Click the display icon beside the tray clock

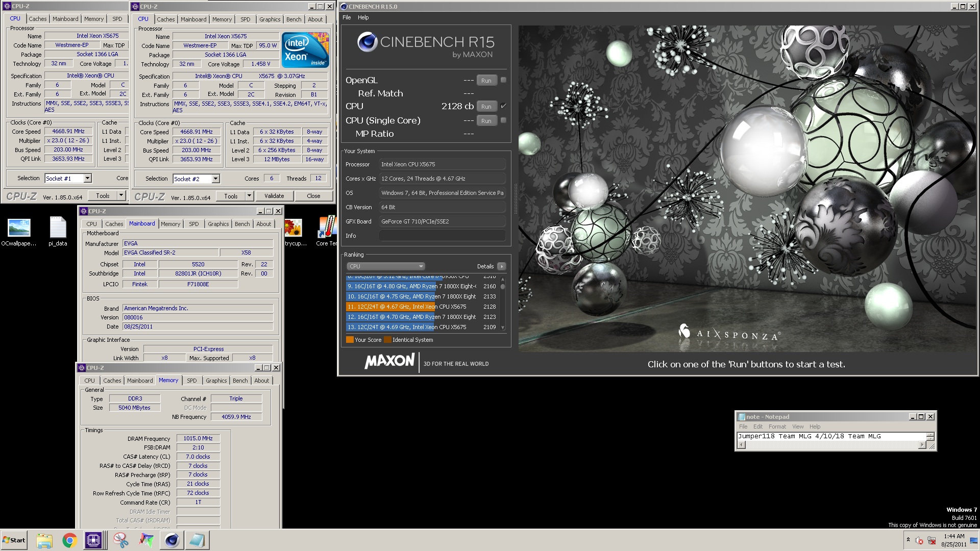point(973,540)
